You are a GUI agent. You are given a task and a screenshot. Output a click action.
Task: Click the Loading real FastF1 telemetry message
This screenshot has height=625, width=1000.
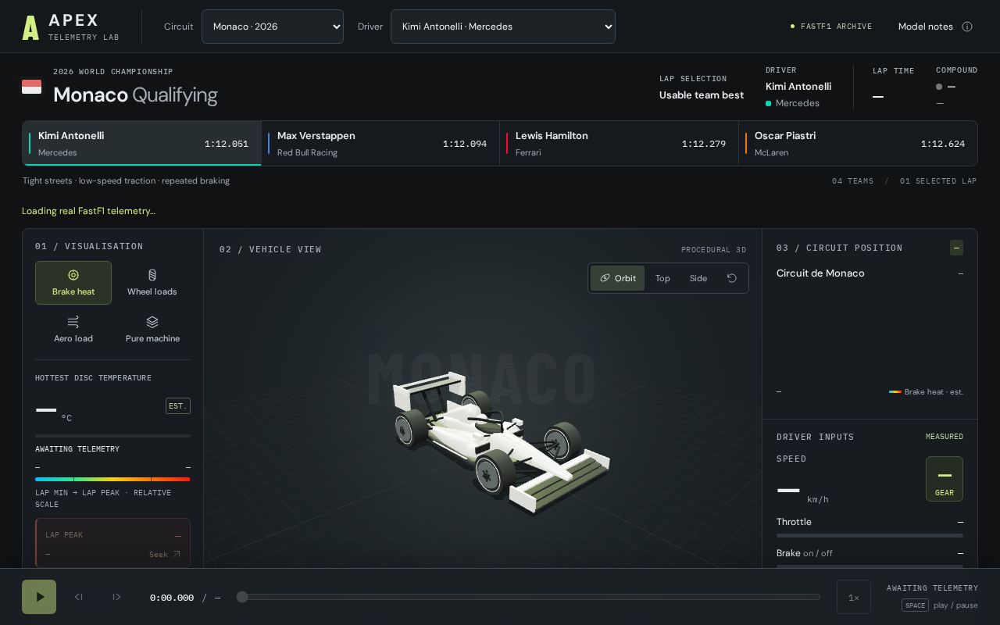pyautogui.click(x=88, y=211)
